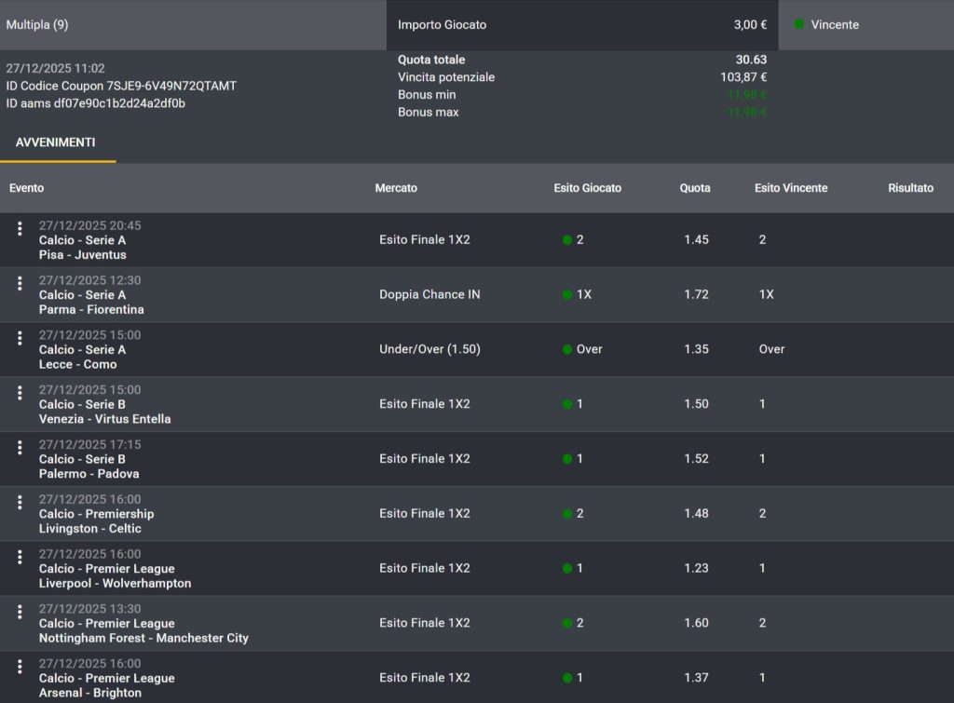Open the kebab menu for Livingston - Celtic
Screen dimensions: 954x703
point(20,503)
